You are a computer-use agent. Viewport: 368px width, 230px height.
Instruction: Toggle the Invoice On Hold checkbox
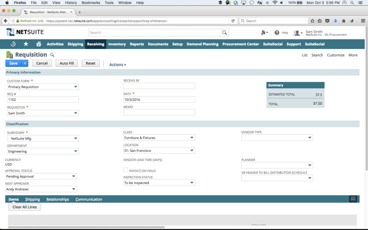tap(126, 170)
